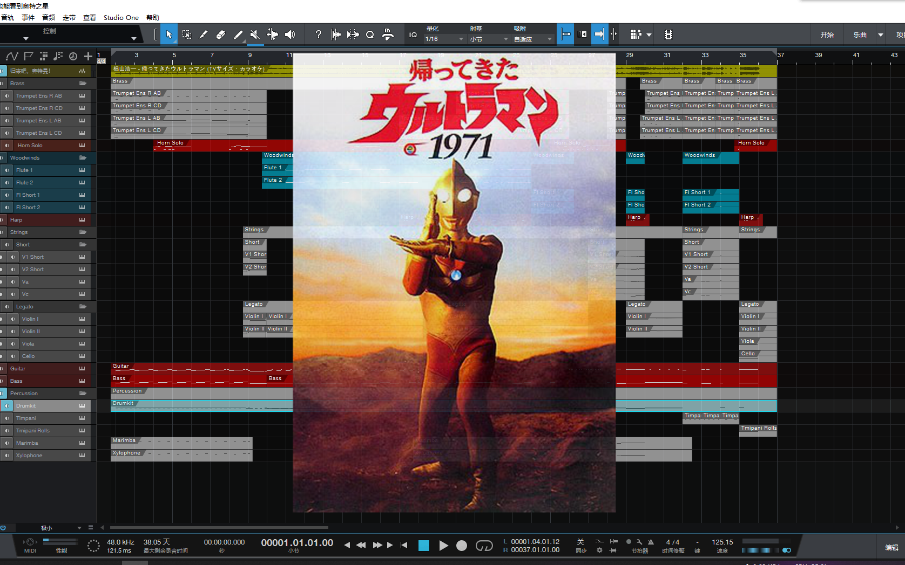
Task: Switch to the 乐曲 page
Action: click(860, 35)
